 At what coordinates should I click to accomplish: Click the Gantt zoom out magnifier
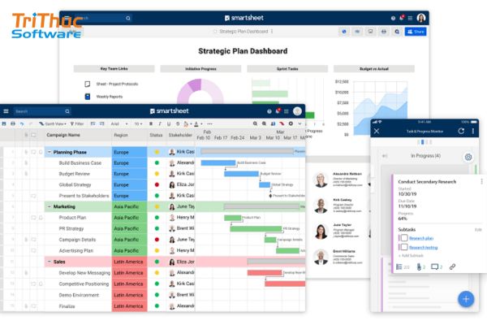click(255, 123)
